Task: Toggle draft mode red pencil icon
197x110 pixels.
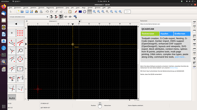Action: pos(76,12)
